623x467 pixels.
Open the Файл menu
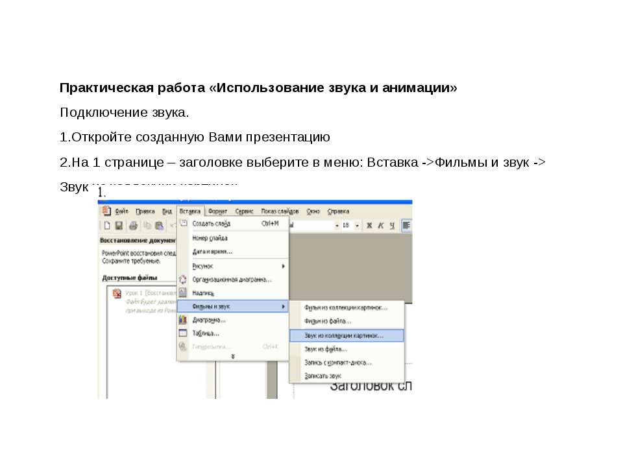(x=121, y=211)
